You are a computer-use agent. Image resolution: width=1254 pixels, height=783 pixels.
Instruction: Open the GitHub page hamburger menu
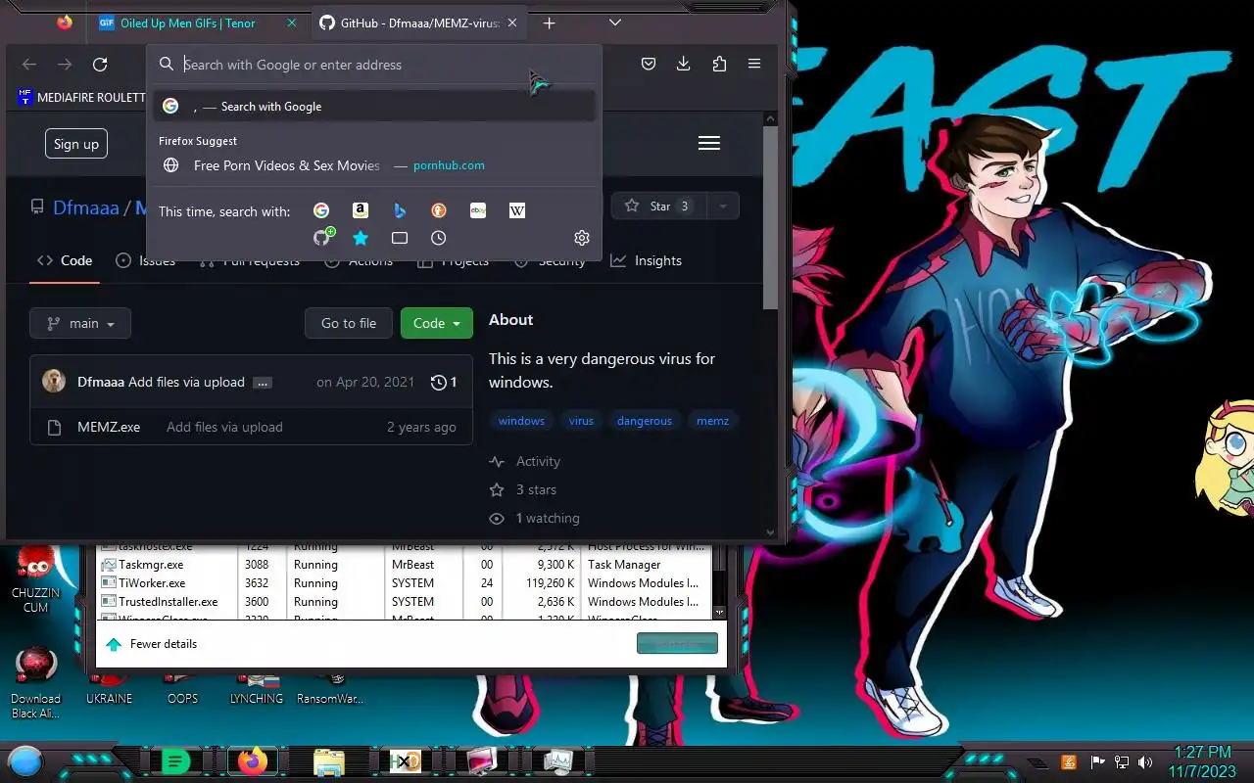pyautogui.click(x=709, y=143)
